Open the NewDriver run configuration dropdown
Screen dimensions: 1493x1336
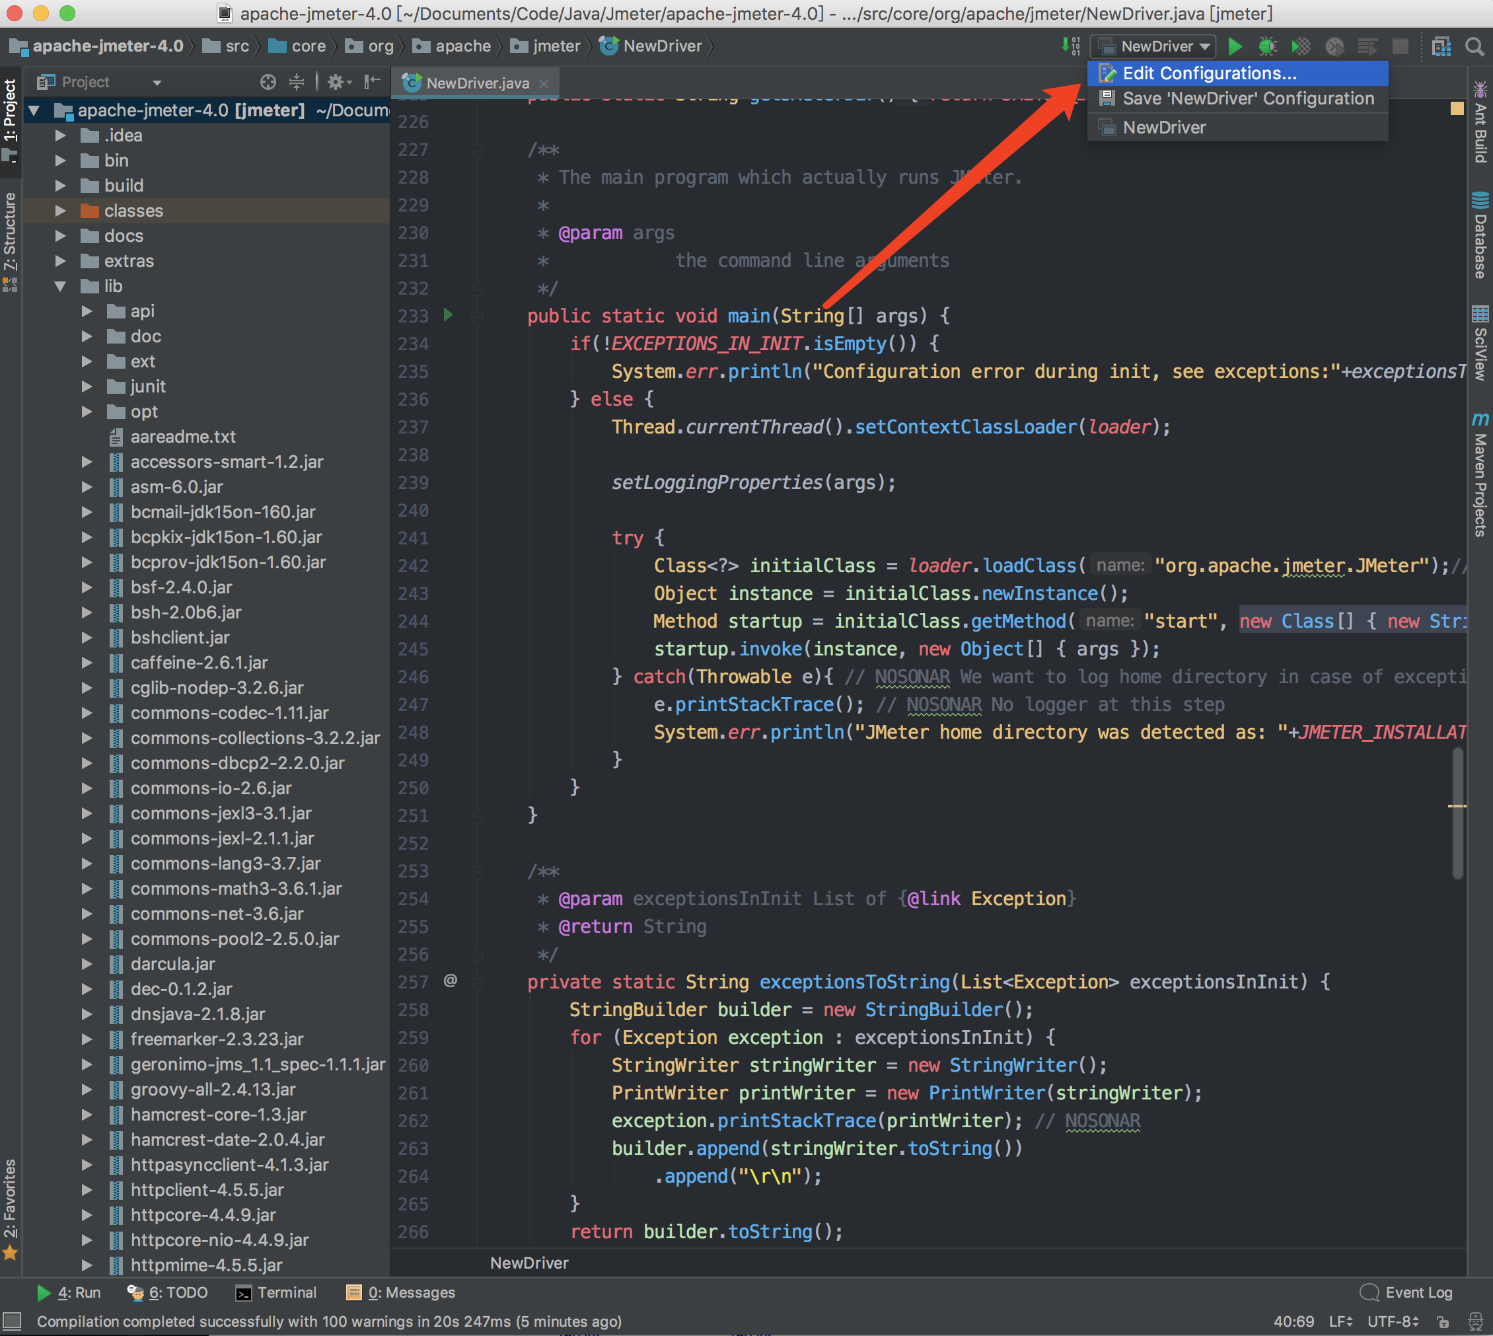point(1153,46)
